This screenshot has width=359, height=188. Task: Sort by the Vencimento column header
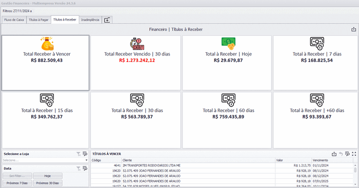(332, 160)
